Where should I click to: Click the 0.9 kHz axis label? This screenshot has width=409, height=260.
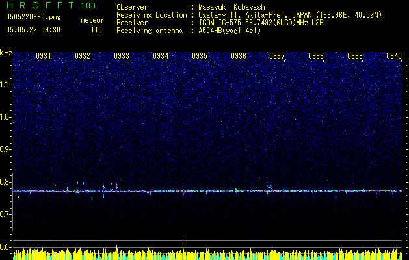coord(5,149)
